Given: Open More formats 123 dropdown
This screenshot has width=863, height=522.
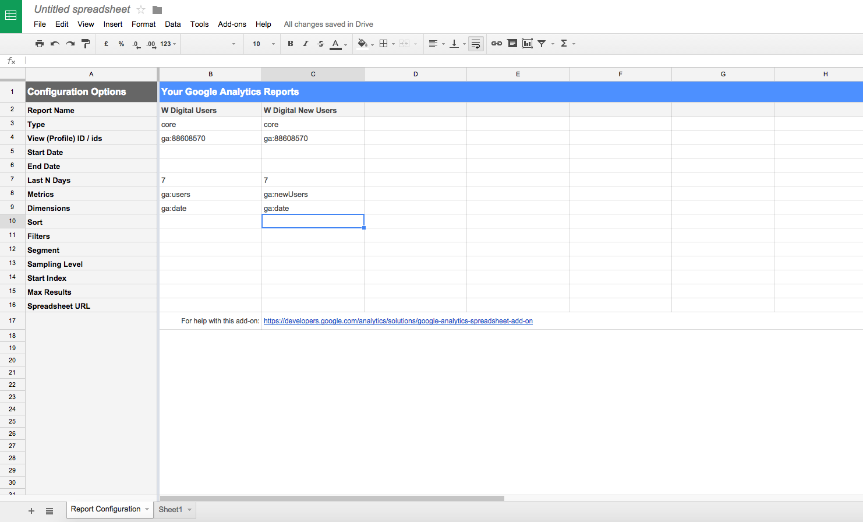Looking at the screenshot, I should click(168, 44).
